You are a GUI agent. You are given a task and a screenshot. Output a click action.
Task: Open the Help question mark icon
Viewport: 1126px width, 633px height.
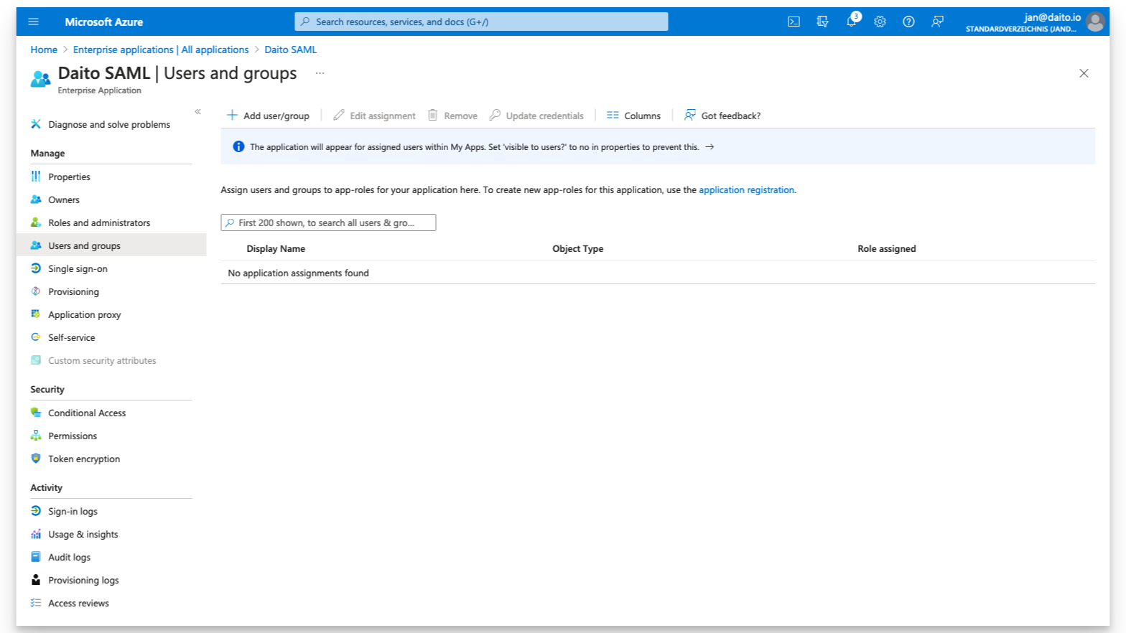[908, 22]
